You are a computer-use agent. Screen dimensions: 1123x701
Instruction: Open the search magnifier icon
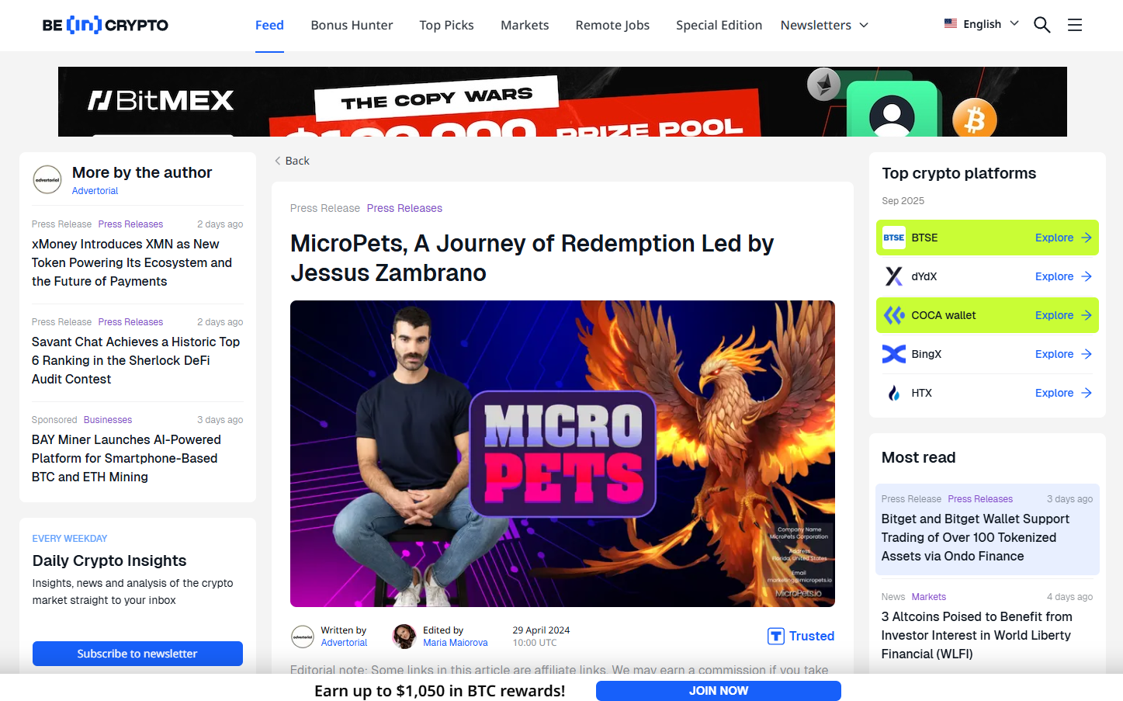point(1042,25)
